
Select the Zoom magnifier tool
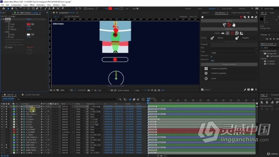16,8
